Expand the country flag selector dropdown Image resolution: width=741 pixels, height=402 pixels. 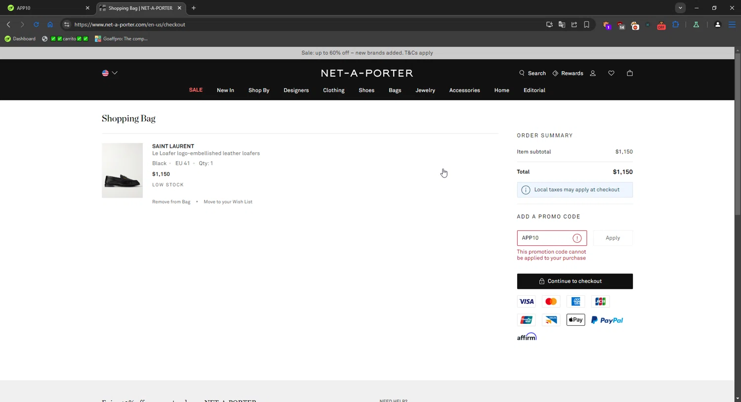coord(110,73)
